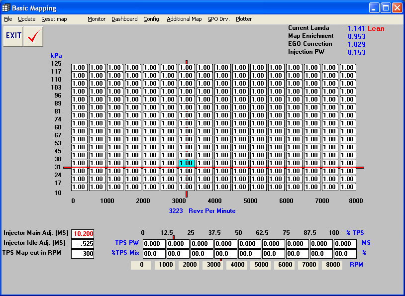The width and height of the screenshot is (405, 296).
Task: Edit %TPS Mix field above beige 8000 RPM label
Action: [345, 254]
